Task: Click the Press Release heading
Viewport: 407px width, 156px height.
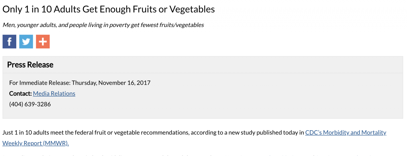Action: click(30, 65)
